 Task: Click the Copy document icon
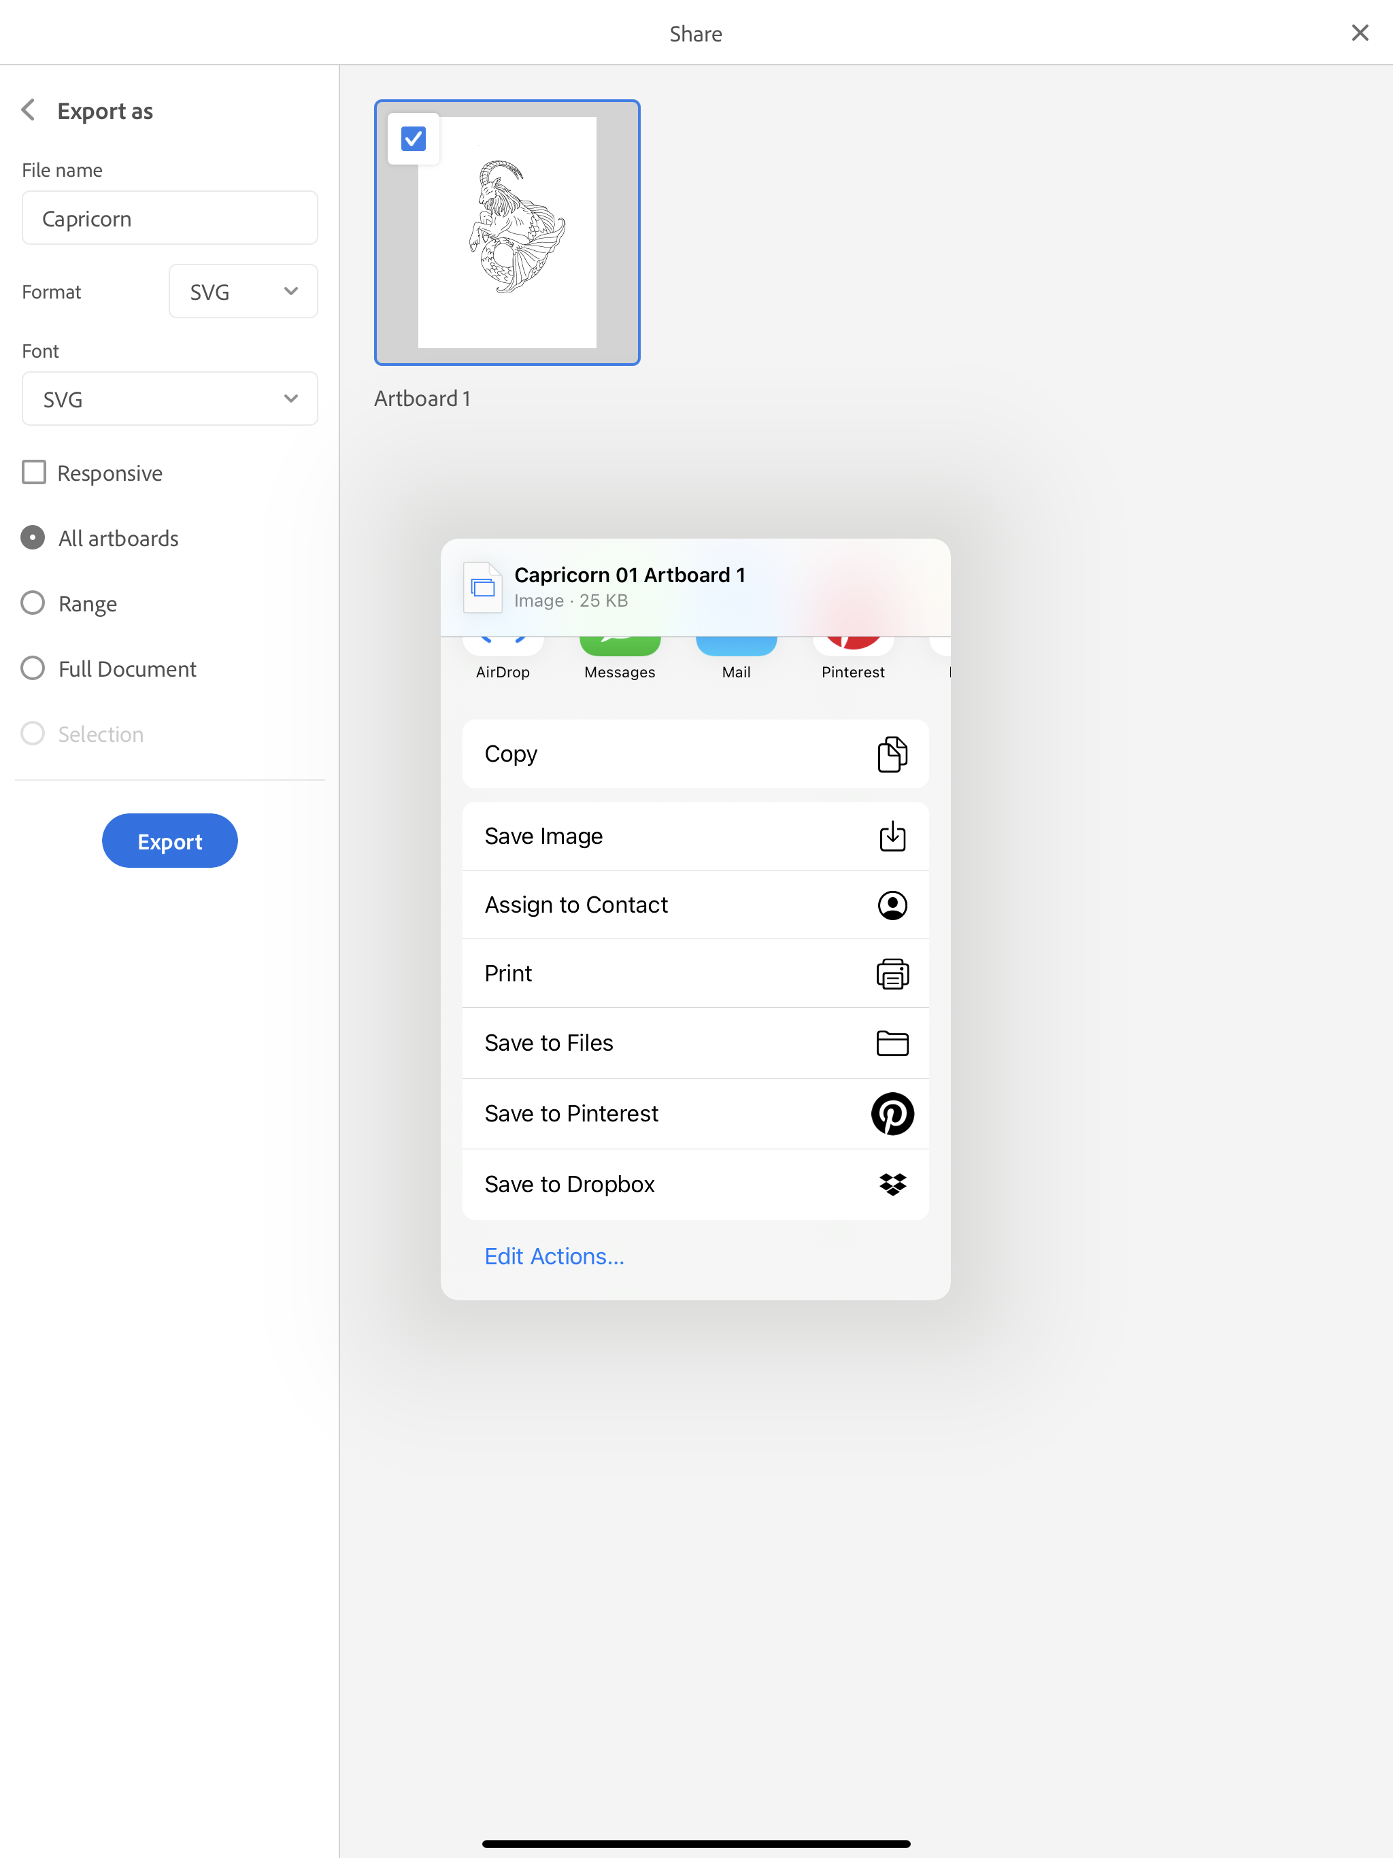891,754
